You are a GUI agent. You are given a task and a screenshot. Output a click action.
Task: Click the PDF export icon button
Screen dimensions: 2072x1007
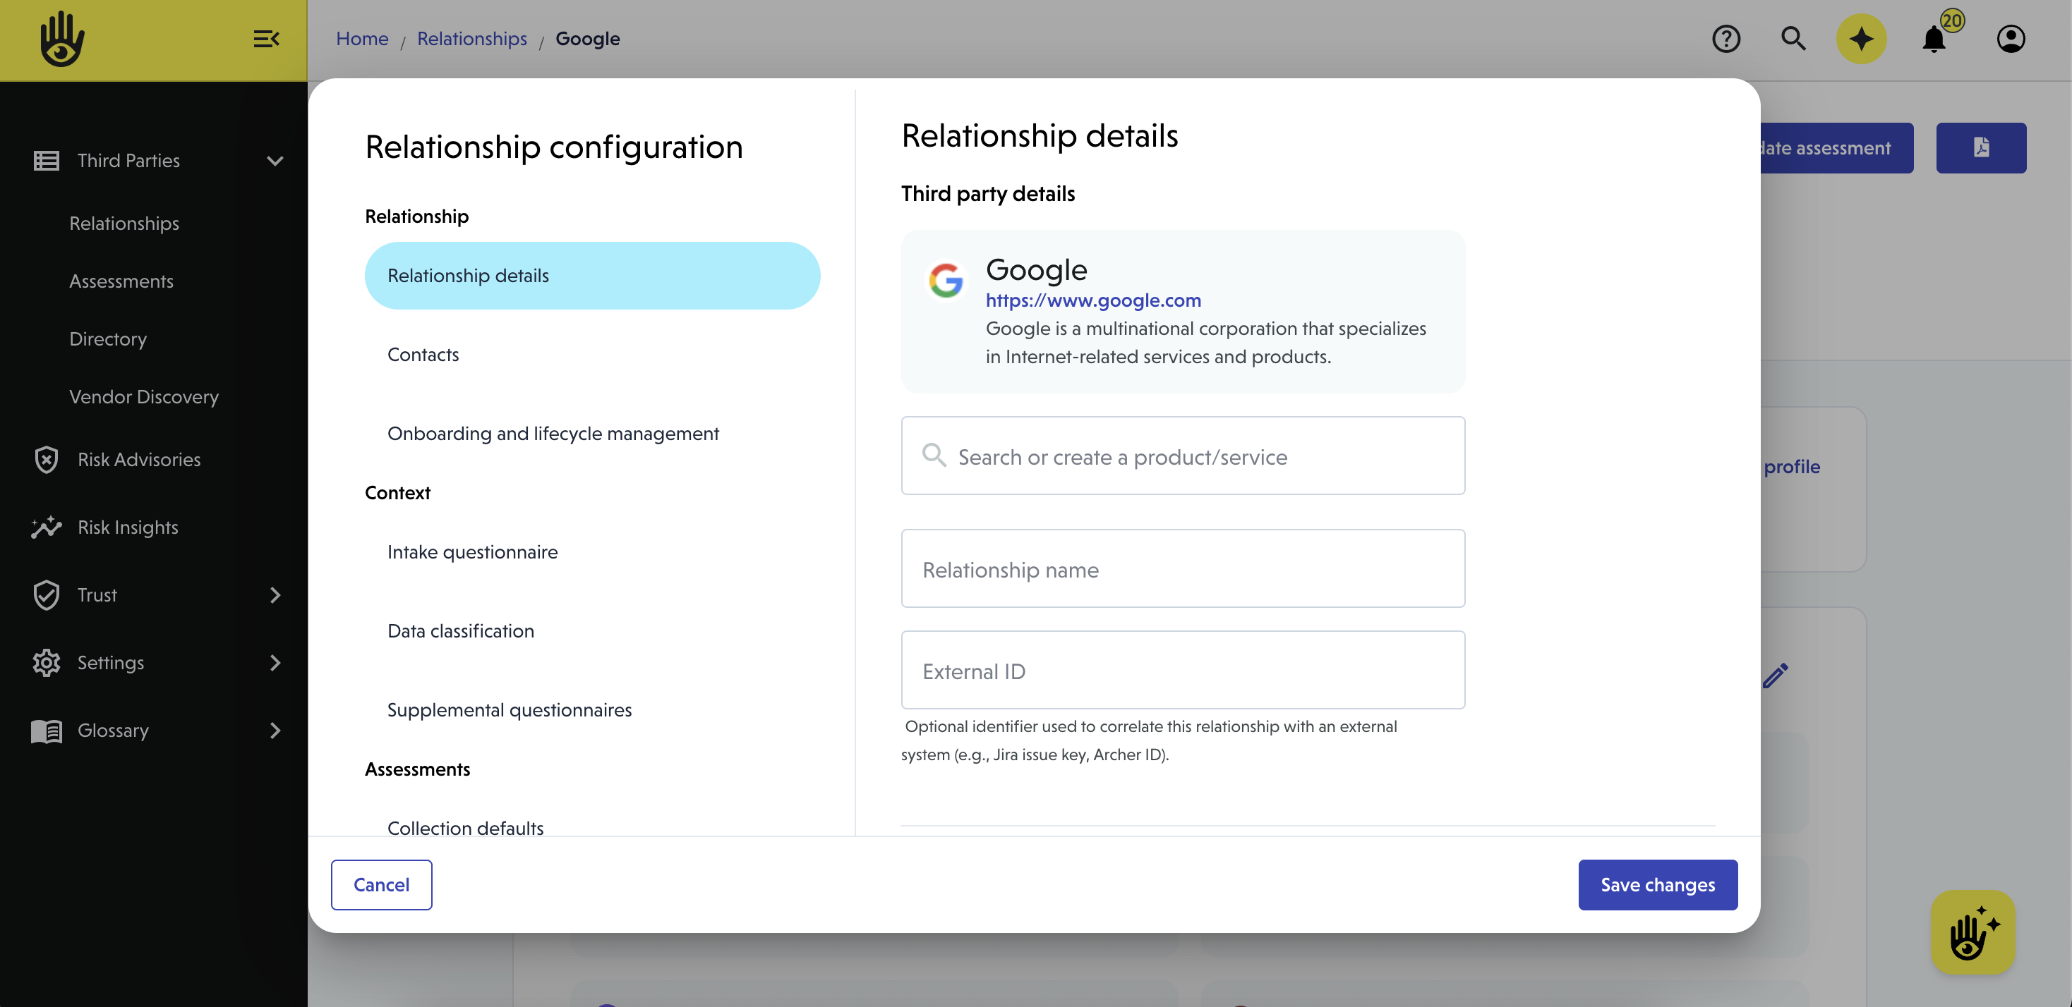point(1980,148)
